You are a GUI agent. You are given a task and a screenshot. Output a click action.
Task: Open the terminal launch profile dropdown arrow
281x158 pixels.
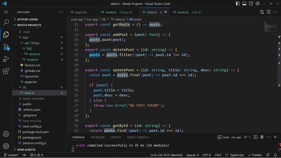(x=249, y=137)
